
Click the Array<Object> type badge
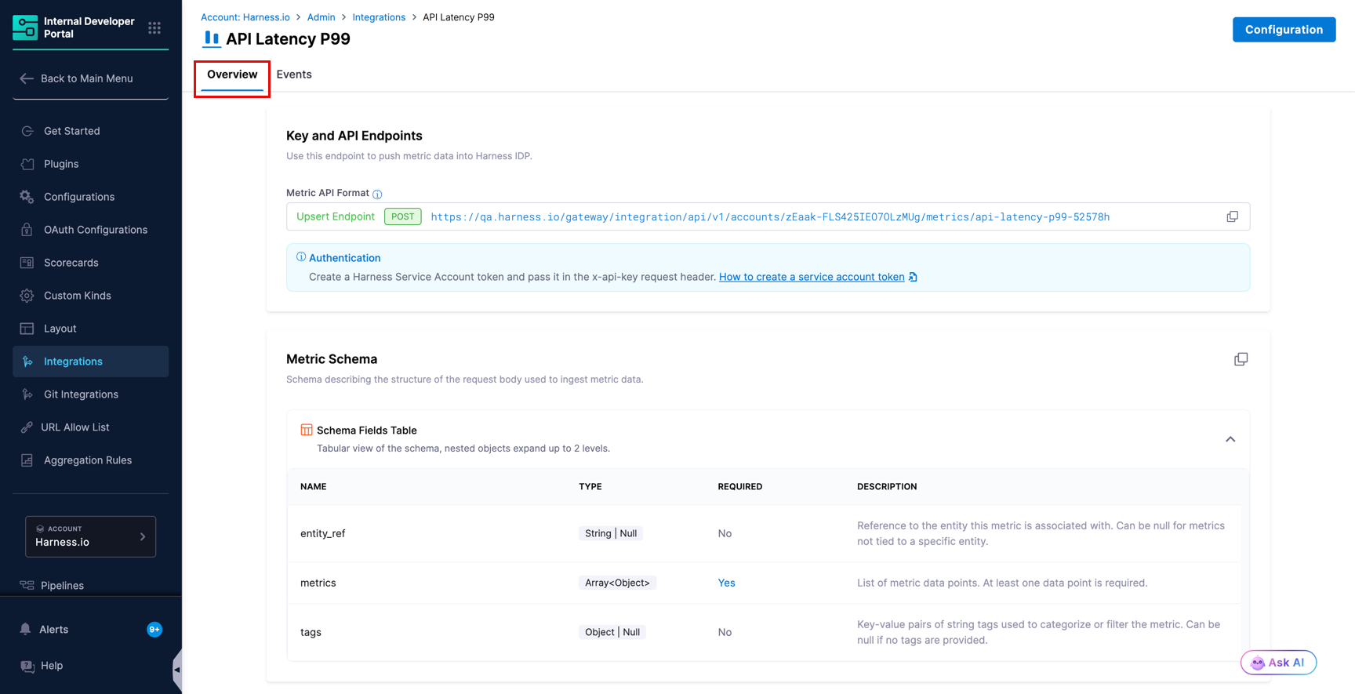tap(617, 583)
